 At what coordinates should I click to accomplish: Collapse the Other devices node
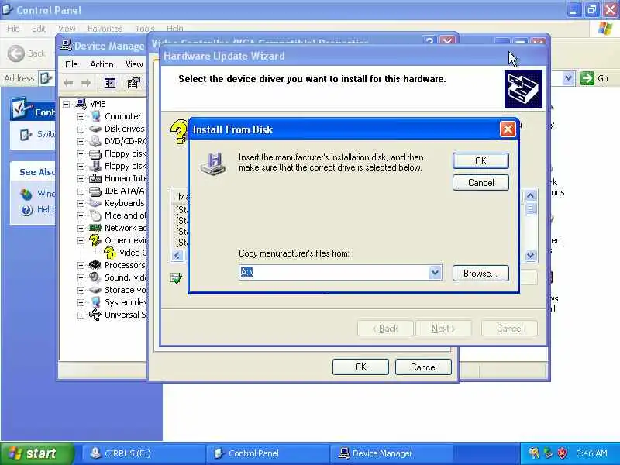pos(81,240)
